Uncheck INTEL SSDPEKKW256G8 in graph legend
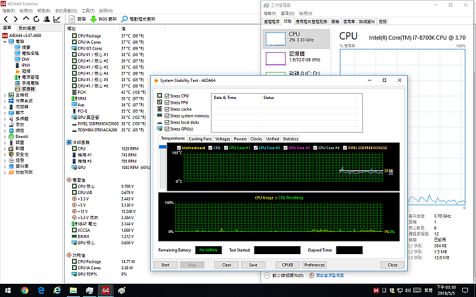476x297 pixels. (x=345, y=148)
